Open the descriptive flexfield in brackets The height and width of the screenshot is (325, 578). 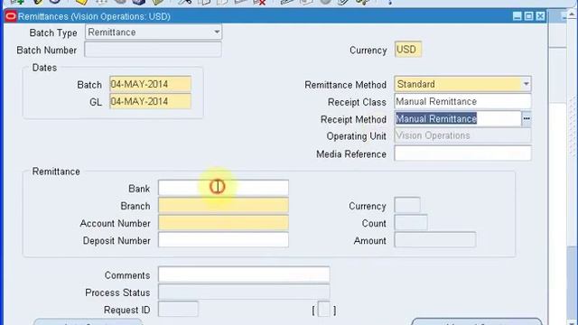pyautogui.click(x=324, y=310)
